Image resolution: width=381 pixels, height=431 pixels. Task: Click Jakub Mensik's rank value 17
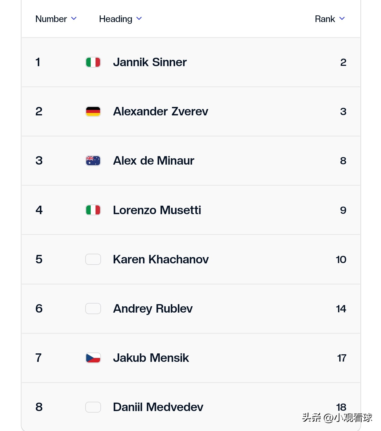(x=342, y=358)
